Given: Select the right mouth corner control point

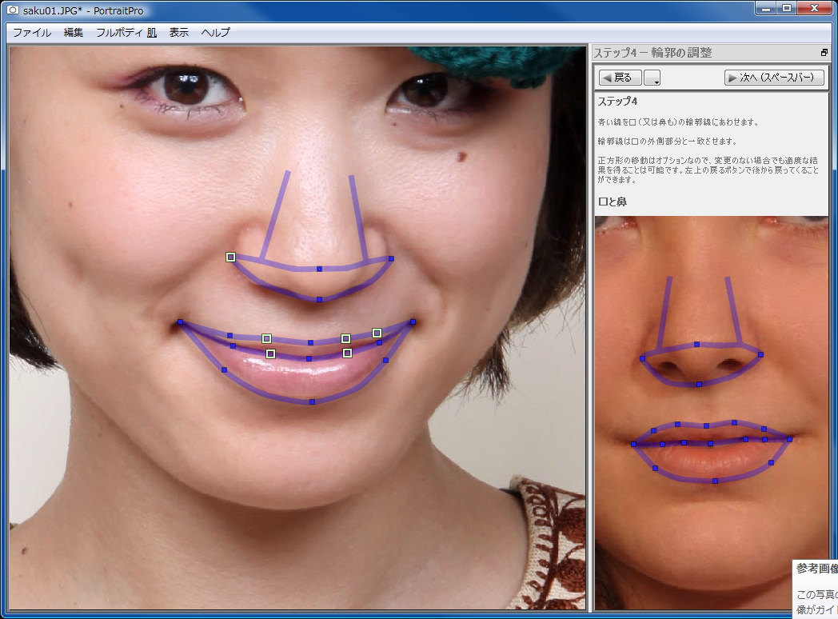Looking at the screenshot, I should (x=413, y=322).
